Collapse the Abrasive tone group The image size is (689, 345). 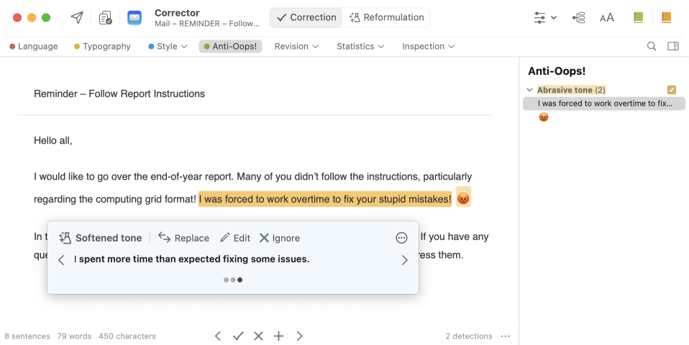coord(530,90)
